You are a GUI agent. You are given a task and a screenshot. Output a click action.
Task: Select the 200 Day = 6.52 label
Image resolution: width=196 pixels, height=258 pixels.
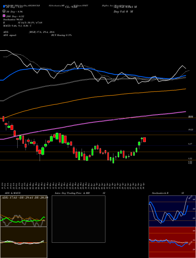(x=15, y=16)
